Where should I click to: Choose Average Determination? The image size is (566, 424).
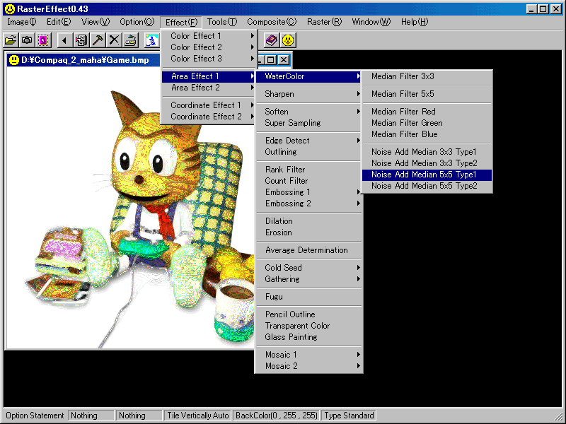pos(309,250)
